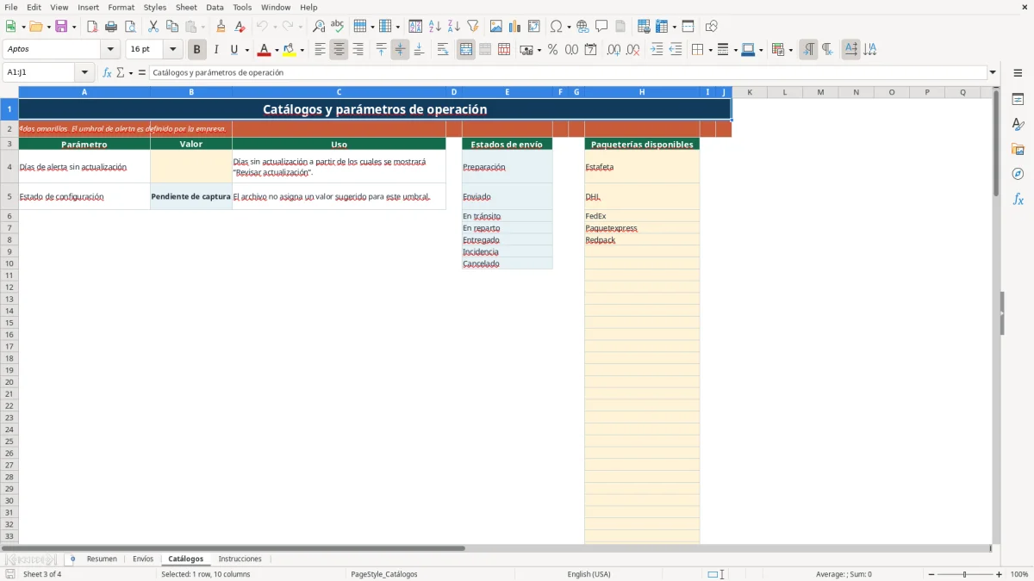Toggle Center Horizontally alignment
Image resolution: width=1034 pixels, height=581 pixels.
339,50
